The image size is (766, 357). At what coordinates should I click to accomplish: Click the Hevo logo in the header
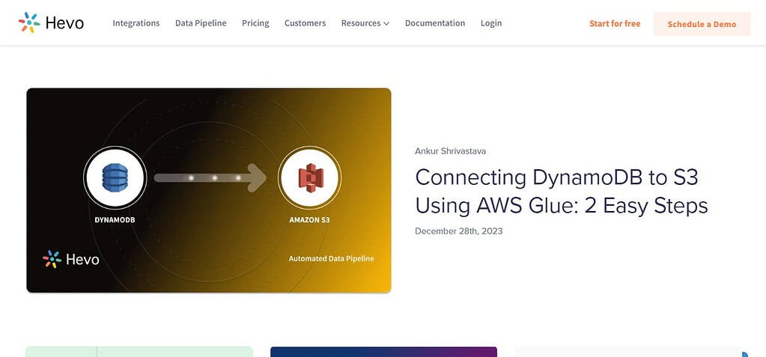click(51, 23)
